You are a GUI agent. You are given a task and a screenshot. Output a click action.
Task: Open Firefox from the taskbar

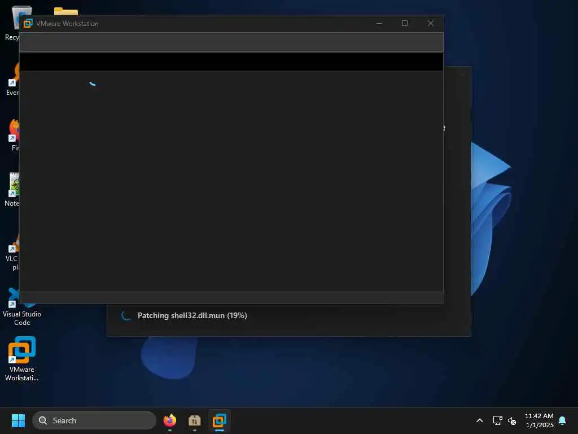coord(170,420)
